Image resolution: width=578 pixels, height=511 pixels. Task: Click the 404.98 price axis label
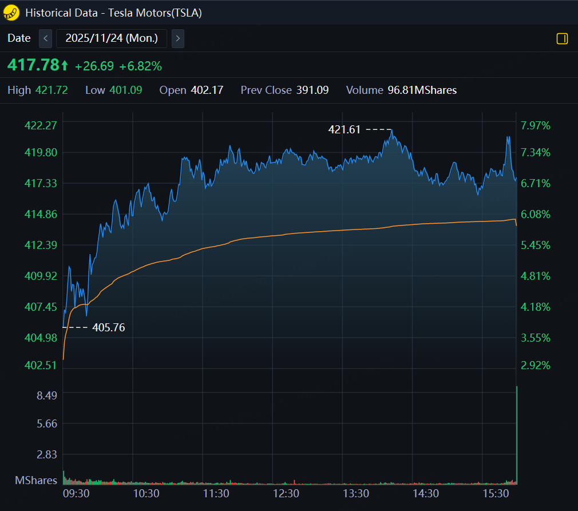coord(41,338)
